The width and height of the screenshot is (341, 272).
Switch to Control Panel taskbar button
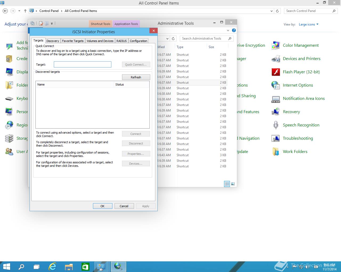[x=102, y=267]
